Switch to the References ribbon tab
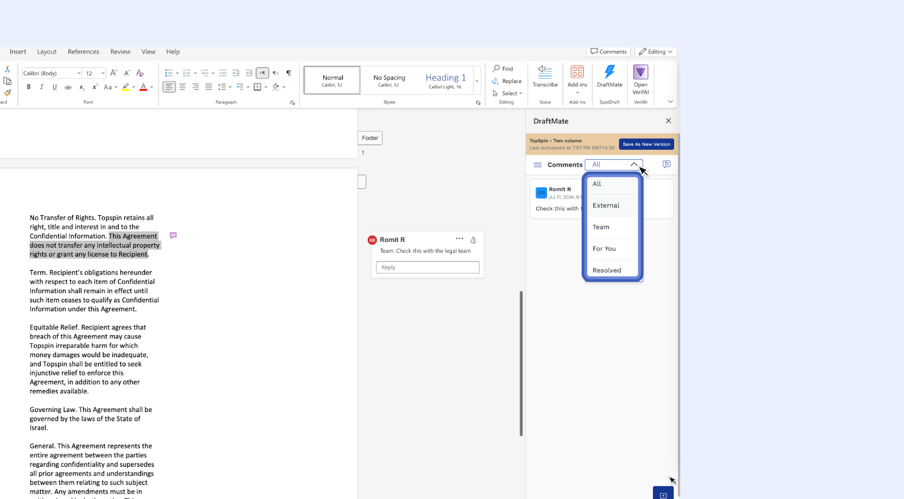This screenshot has height=499, width=904. pyautogui.click(x=83, y=51)
